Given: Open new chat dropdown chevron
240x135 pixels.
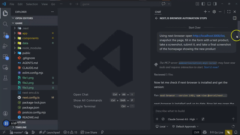Looking at the screenshot, I should (x=209, y=12).
